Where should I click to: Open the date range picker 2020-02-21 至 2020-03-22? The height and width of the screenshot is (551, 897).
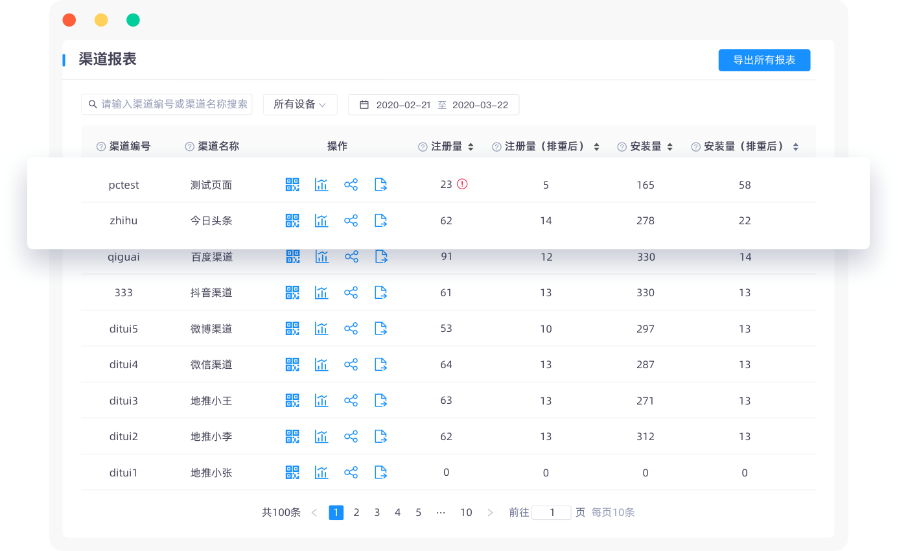coord(434,104)
